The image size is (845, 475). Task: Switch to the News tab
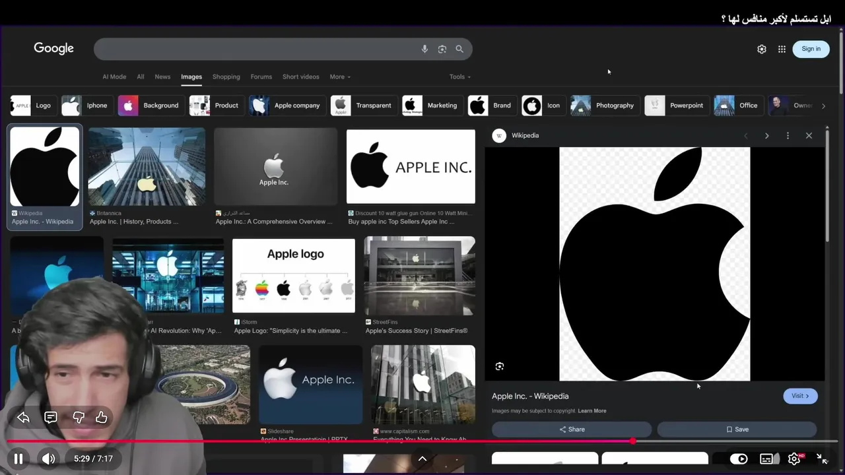pos(162,77)
